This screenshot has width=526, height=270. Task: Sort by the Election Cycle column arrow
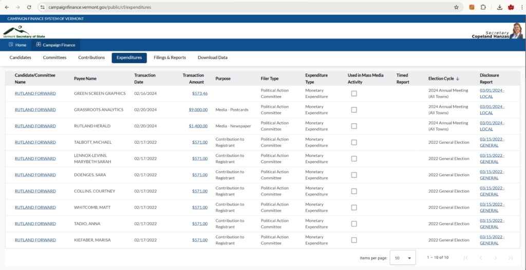pos(458,79)
